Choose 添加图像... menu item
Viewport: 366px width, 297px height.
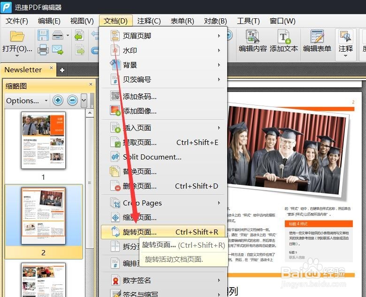click(164, 111)
